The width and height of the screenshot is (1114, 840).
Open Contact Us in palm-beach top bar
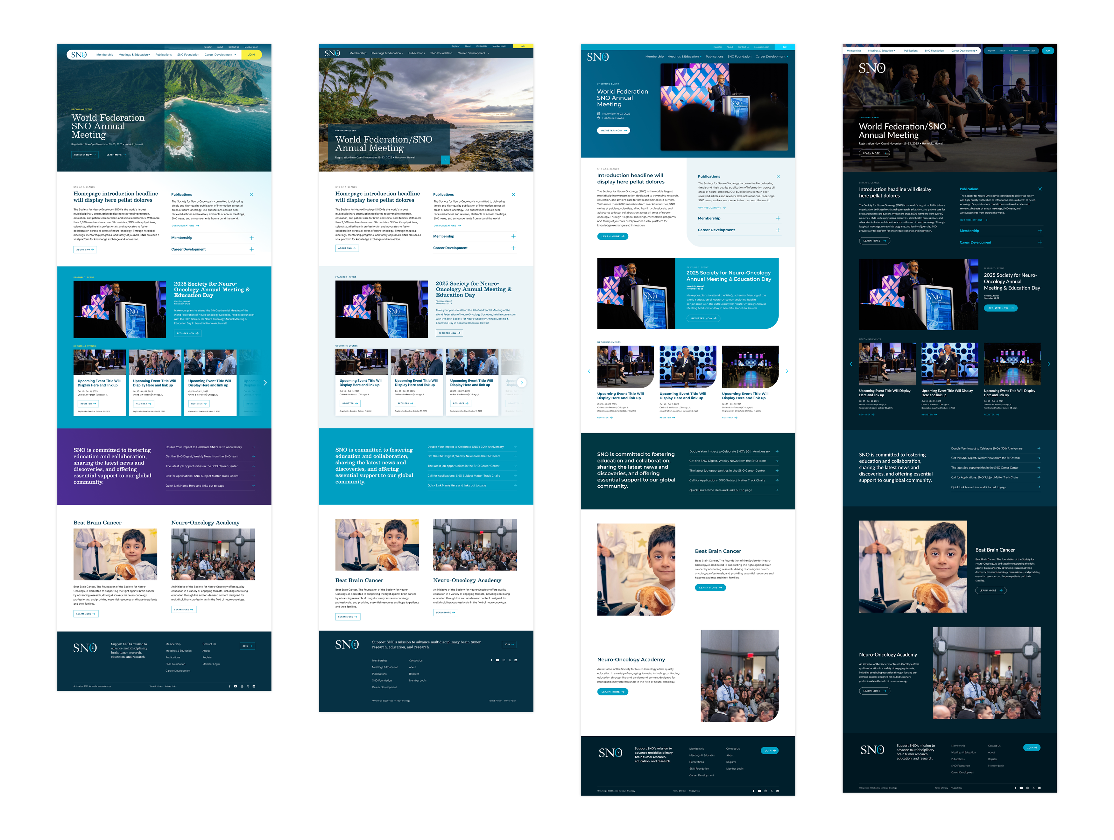tap(482, 46)
